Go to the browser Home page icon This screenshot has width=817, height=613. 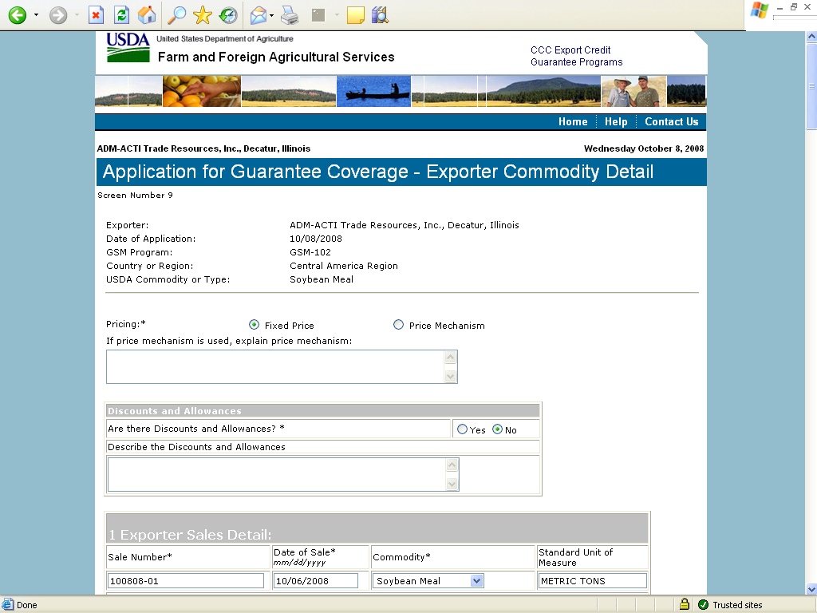(x=147, y=15)
